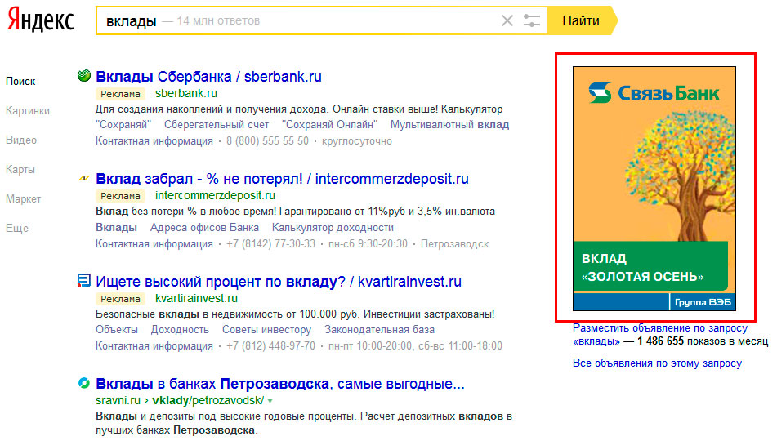777x441 pixels.
Task: Switch to Видео search
Action: tap(21, 140)
